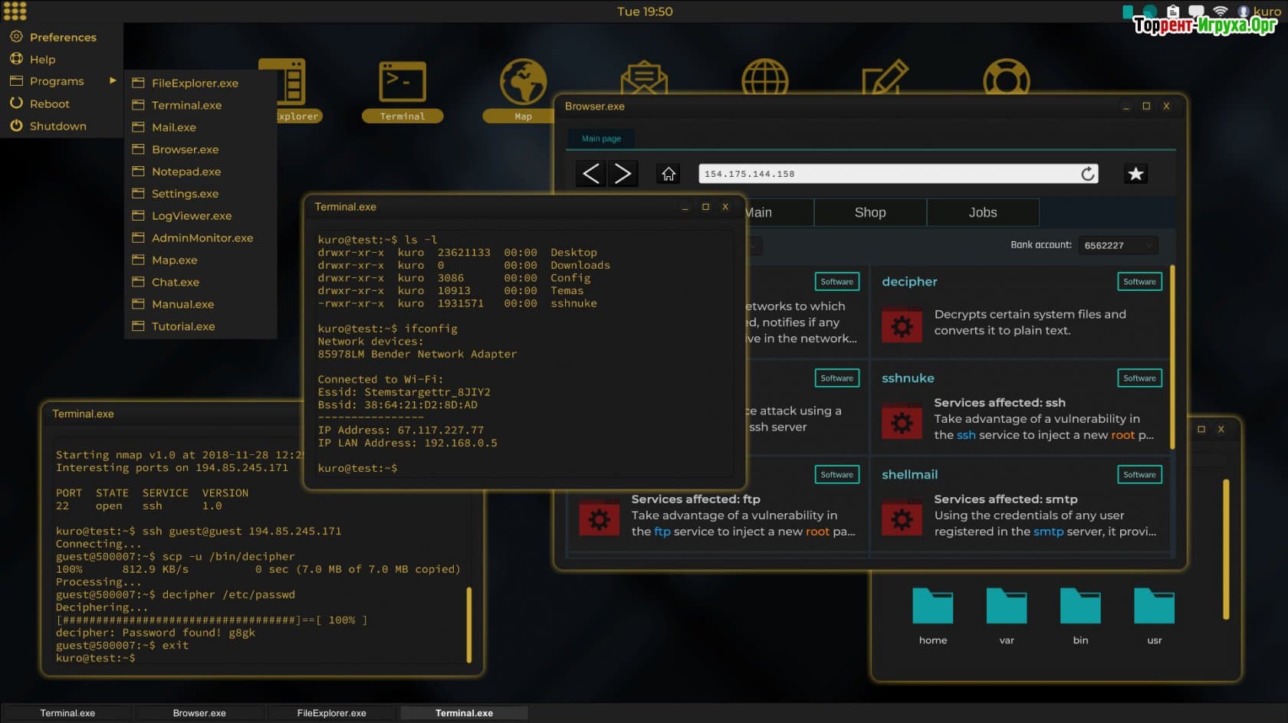Select LogViewer.exe from the Programs menu

pos(191,216)
